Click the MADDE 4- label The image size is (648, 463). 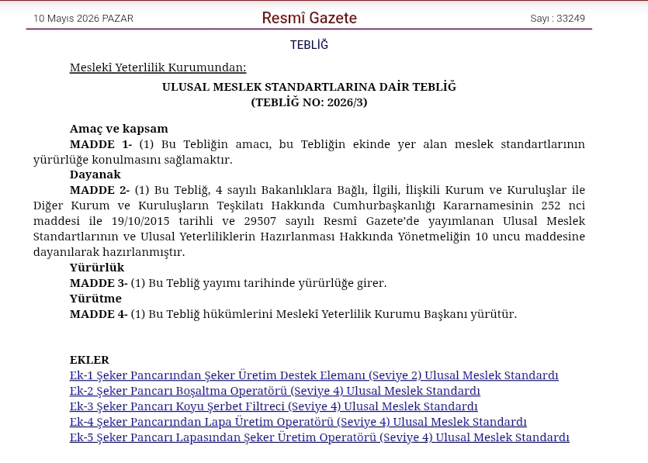99,314
